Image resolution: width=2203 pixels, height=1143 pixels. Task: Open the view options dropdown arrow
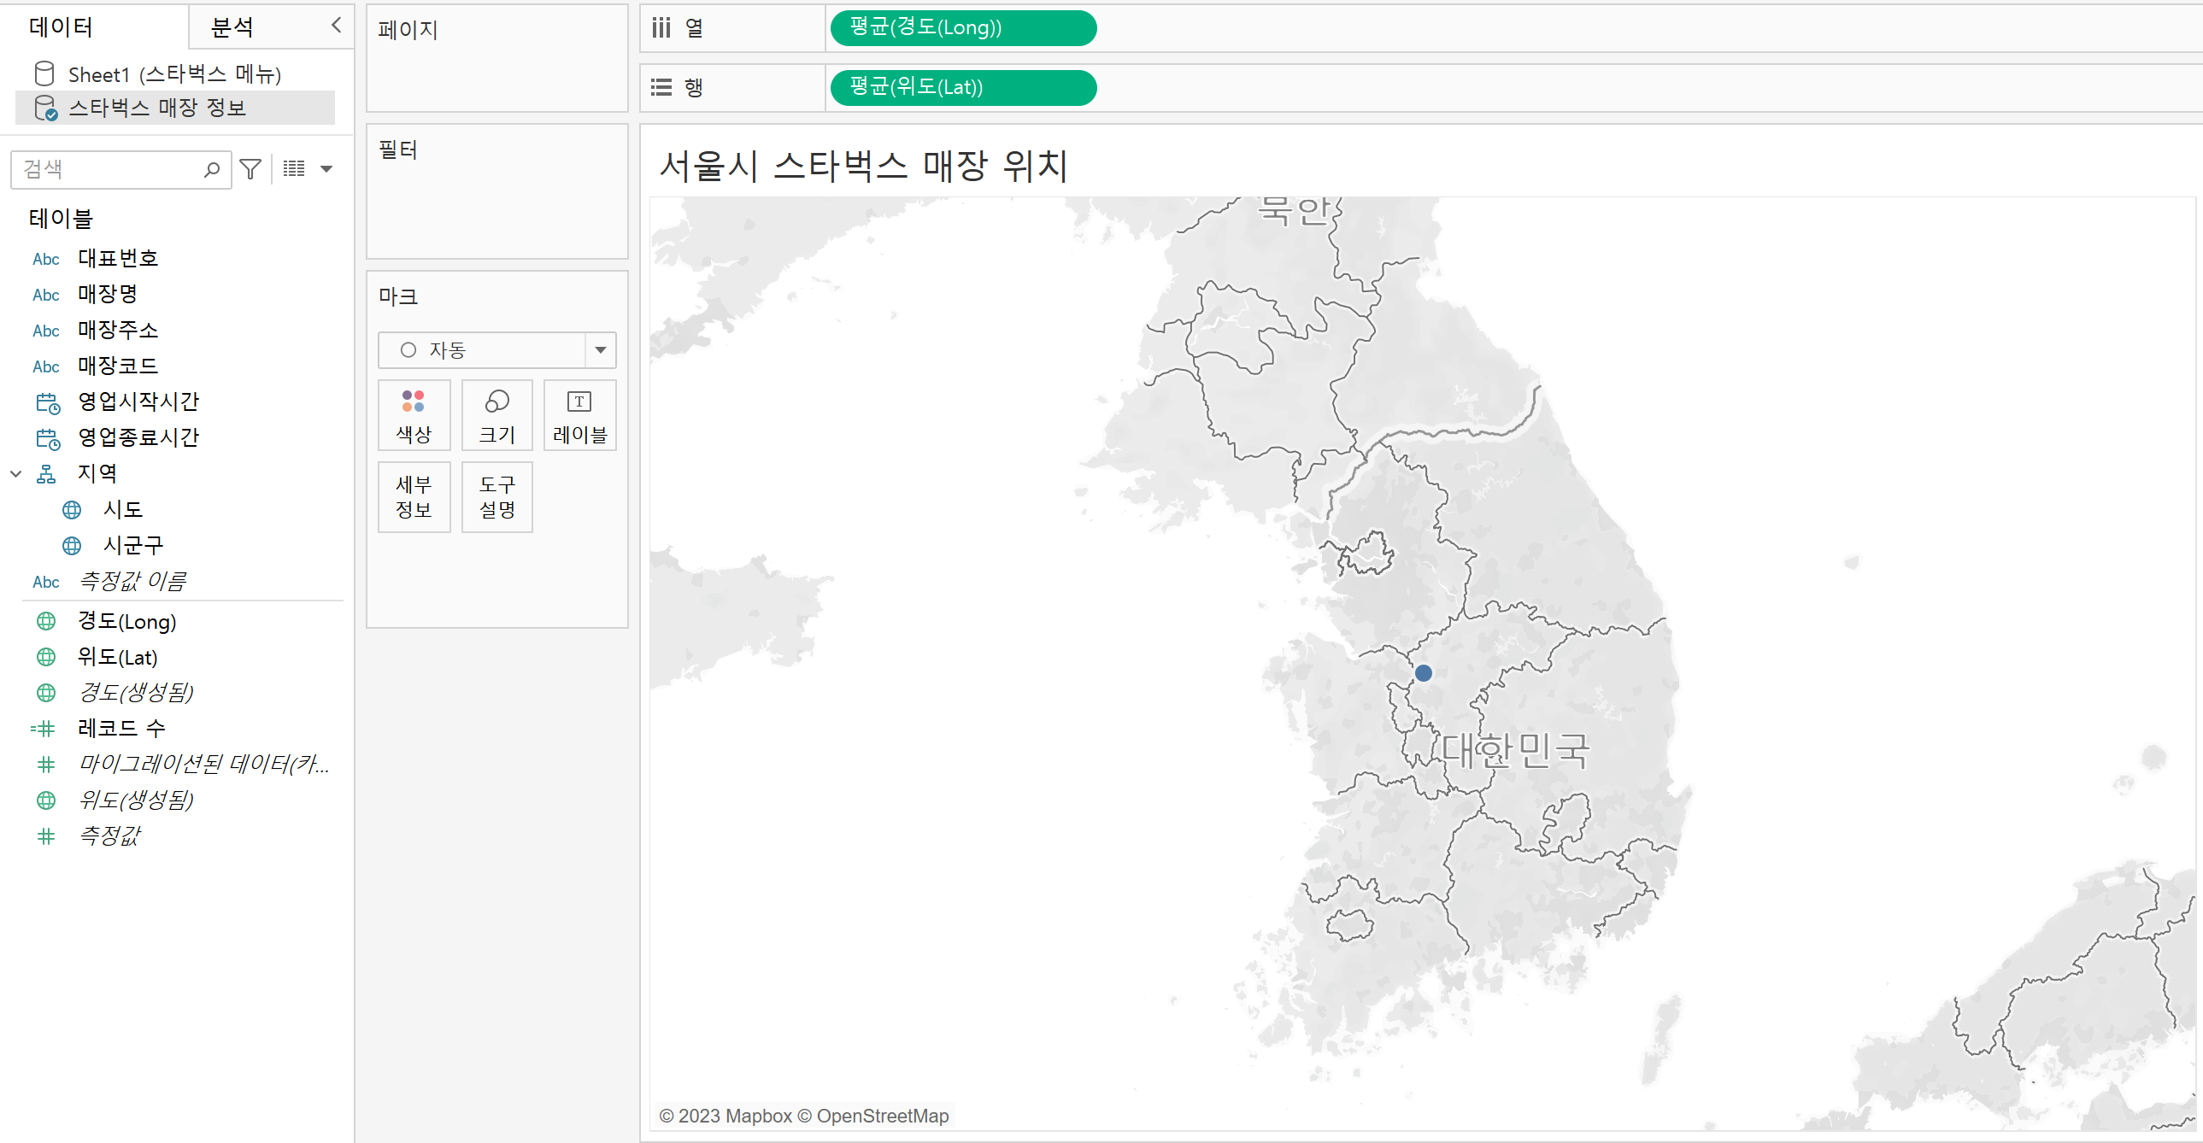coord(326,169)
